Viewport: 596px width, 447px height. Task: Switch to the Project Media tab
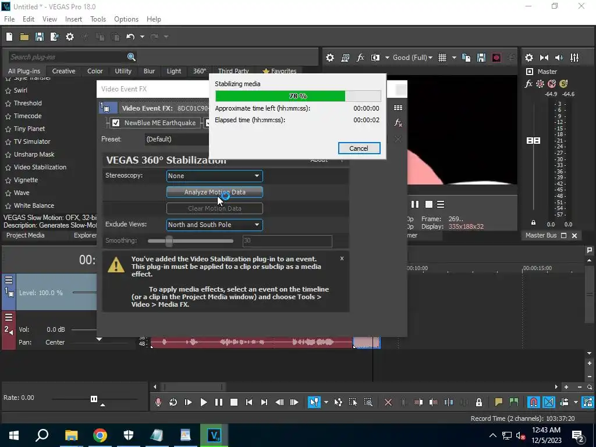point(26,235)
